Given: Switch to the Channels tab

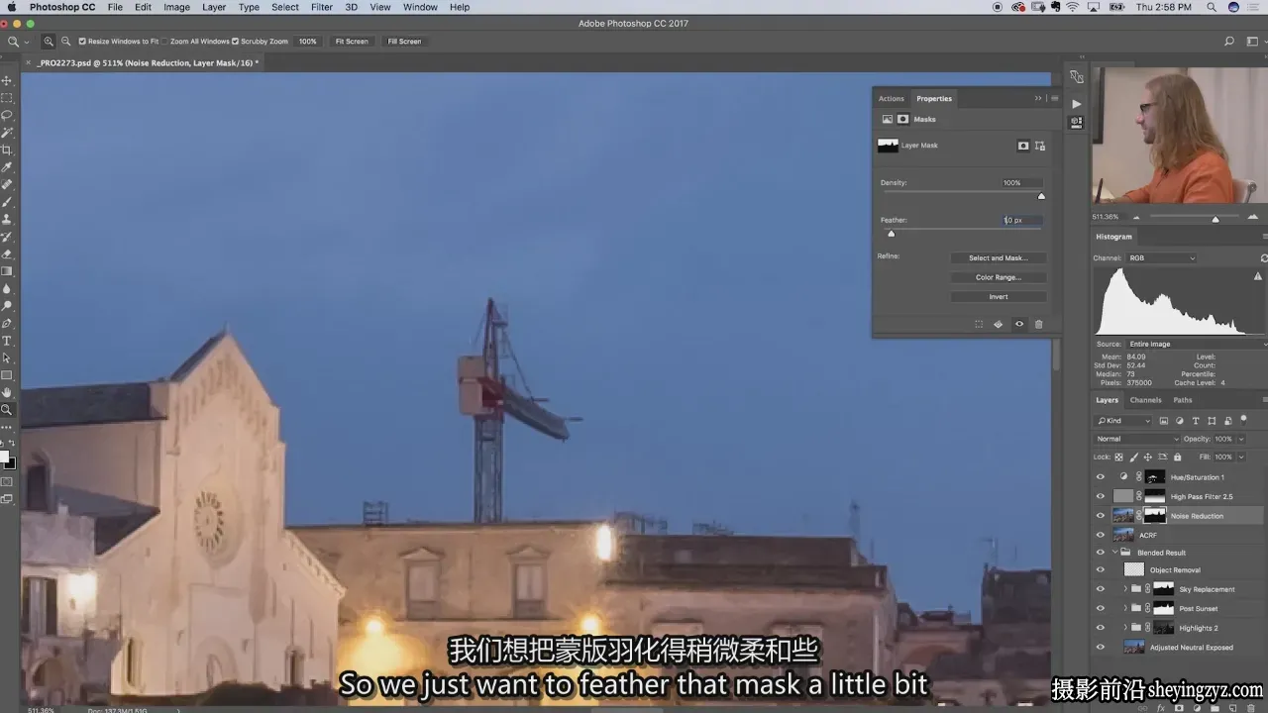Looking at the screenshot, I should (1145, 400).
